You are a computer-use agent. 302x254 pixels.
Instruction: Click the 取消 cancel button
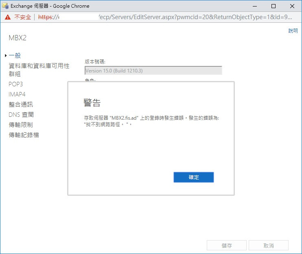(269, 245)
